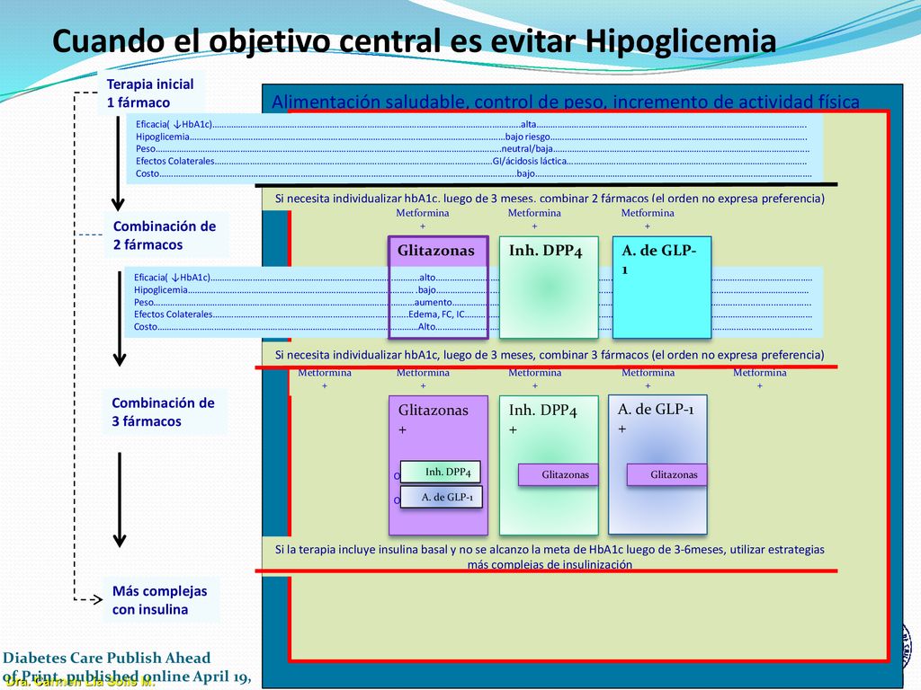Click the large 'A. de GLP-1 +' box in three-drug row
The width and height of the screenshot is (921, 690).
657,464
